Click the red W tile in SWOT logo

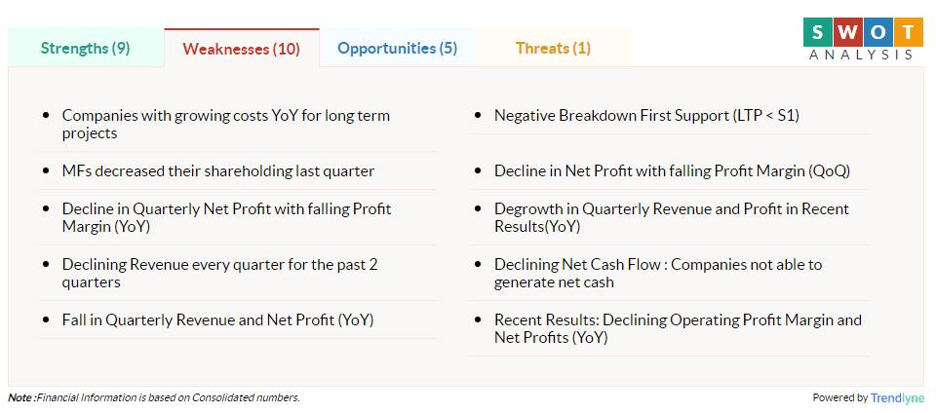pyautogui.click(x=847, y=31)
